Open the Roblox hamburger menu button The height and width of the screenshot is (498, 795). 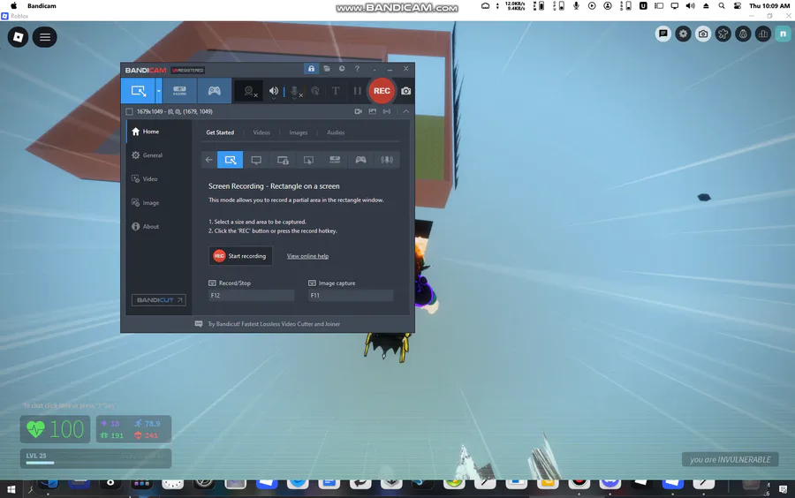tap(45, 37)
